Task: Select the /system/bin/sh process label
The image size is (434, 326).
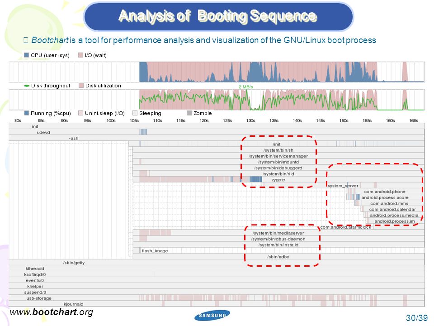Action: [x=278, y=150]
